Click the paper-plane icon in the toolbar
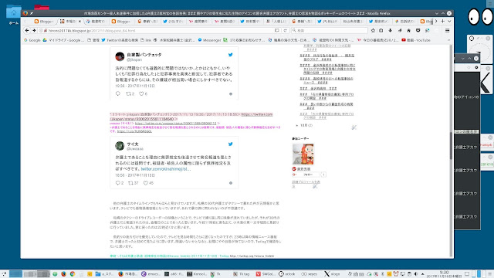Screen dimensions: 494x278 click(x=400, y=31)
